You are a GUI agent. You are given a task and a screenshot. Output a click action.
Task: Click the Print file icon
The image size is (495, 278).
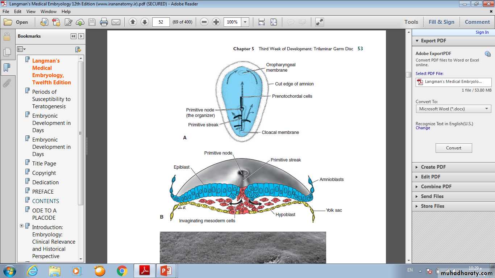104,22
